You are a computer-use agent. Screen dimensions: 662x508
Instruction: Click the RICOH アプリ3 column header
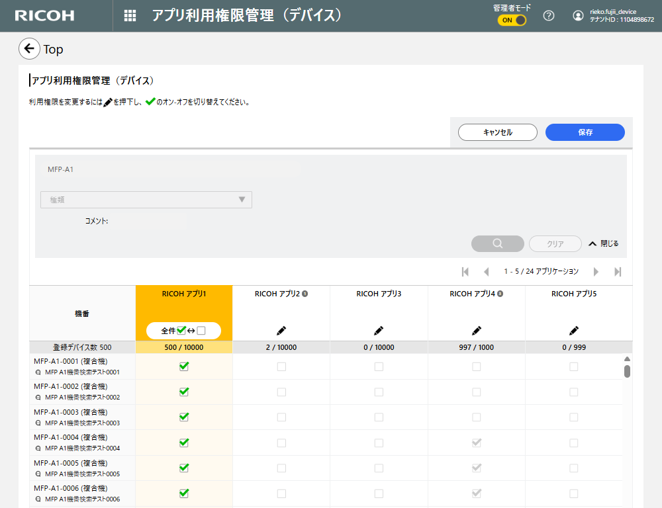379,294
